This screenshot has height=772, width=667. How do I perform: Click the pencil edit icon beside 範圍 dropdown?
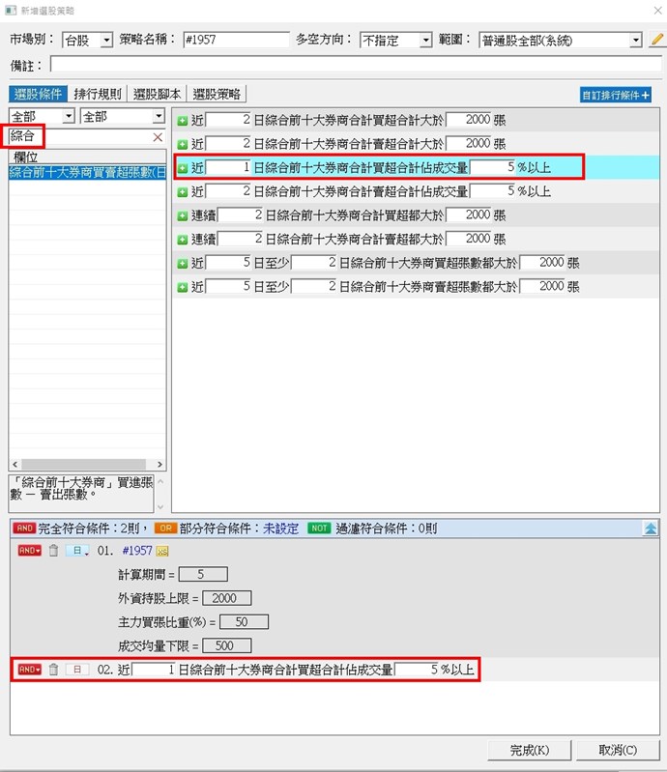pyautogui.click(x=657, y=41)
